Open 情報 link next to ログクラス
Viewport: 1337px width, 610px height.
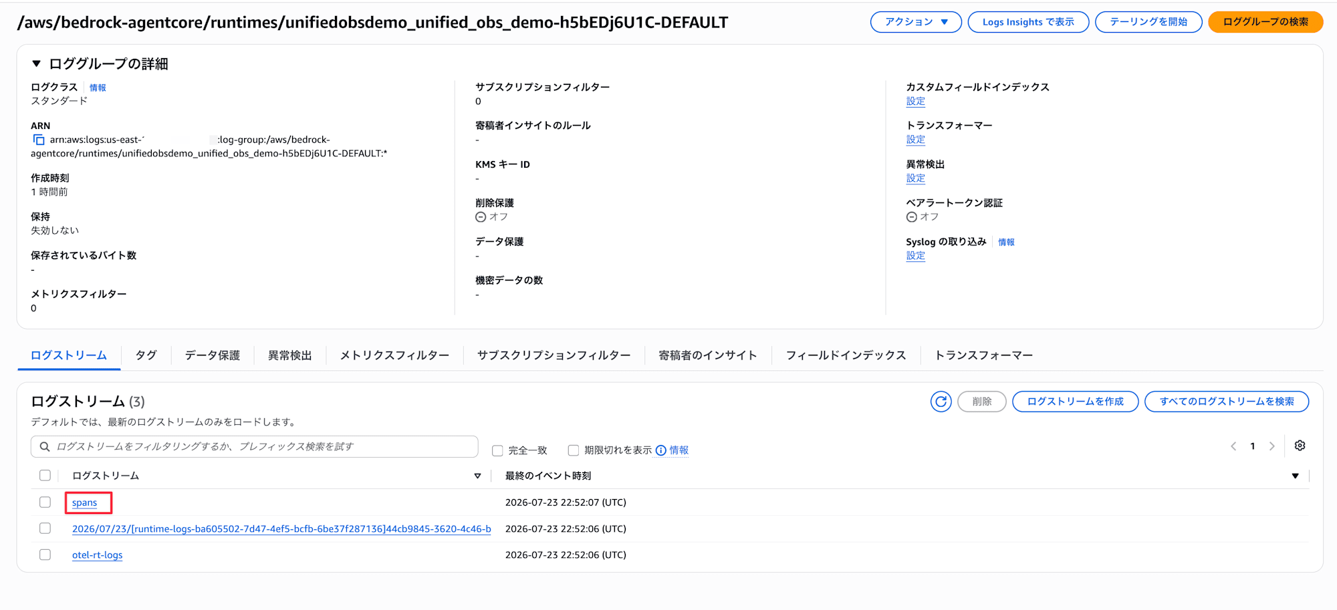[98, 88]
